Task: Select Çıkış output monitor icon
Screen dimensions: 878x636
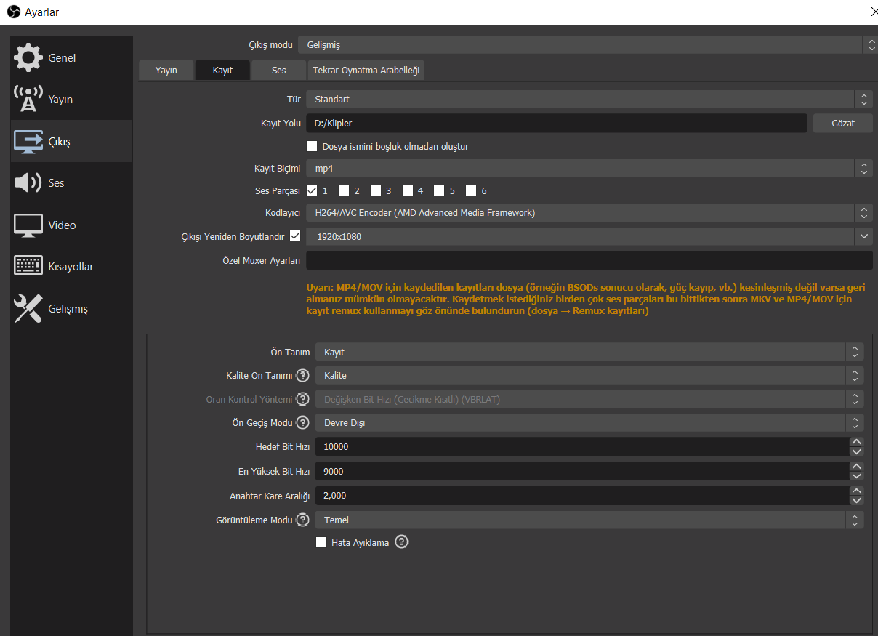Action: [x=28, y=142]
